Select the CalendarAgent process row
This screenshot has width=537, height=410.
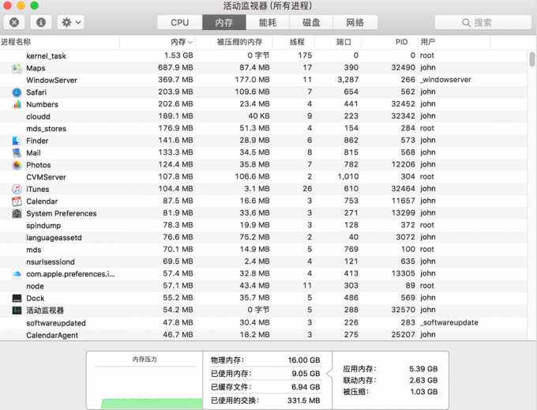tap(263, 335)
